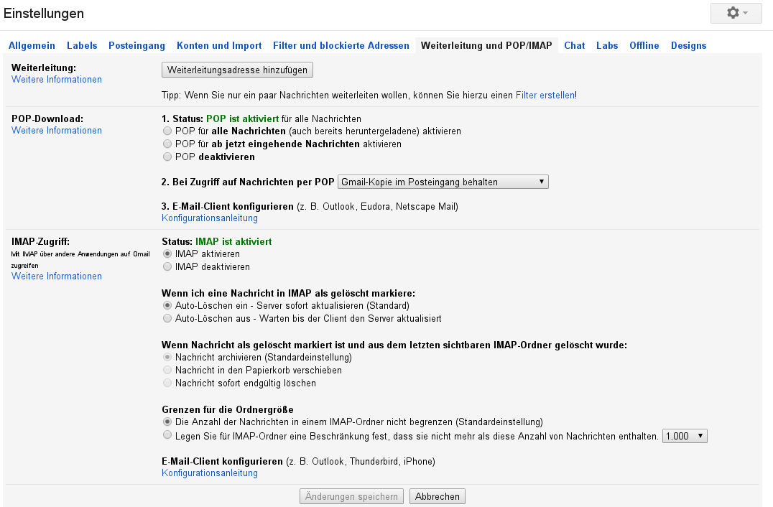Click Weitere Informationen under IMAP-Zugriff
This screenshot has height=507, width=773.
coord(57,276)
